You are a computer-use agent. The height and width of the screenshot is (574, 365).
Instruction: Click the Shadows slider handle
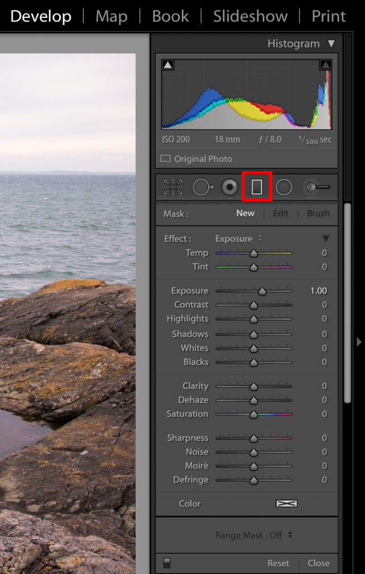coord(254,334)
